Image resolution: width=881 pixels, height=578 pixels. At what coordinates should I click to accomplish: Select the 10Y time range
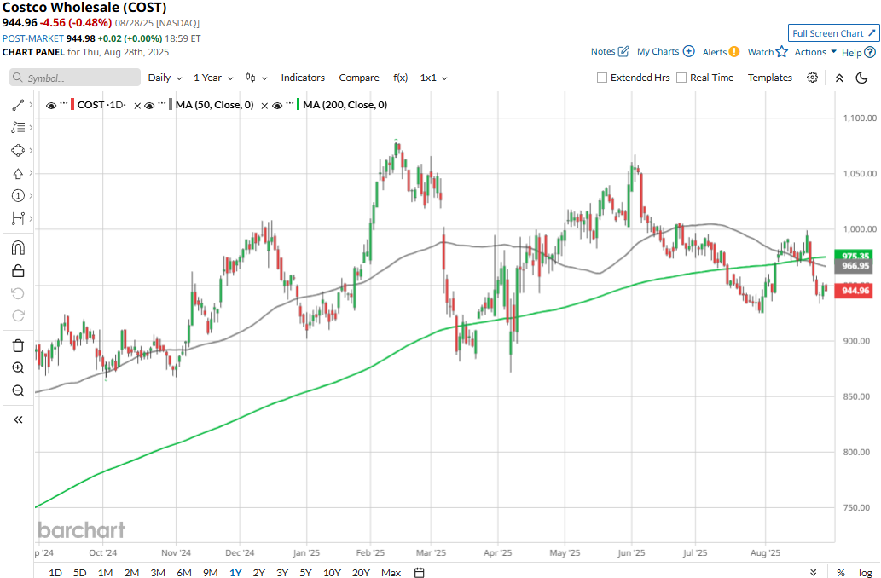(x=332, y=572)
